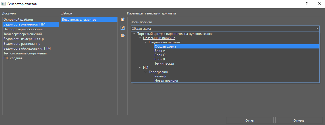Collapse the Торговый центр root tree node
Image resolution: width=325 pixels, height=125 pixels.
pos(134,34)
